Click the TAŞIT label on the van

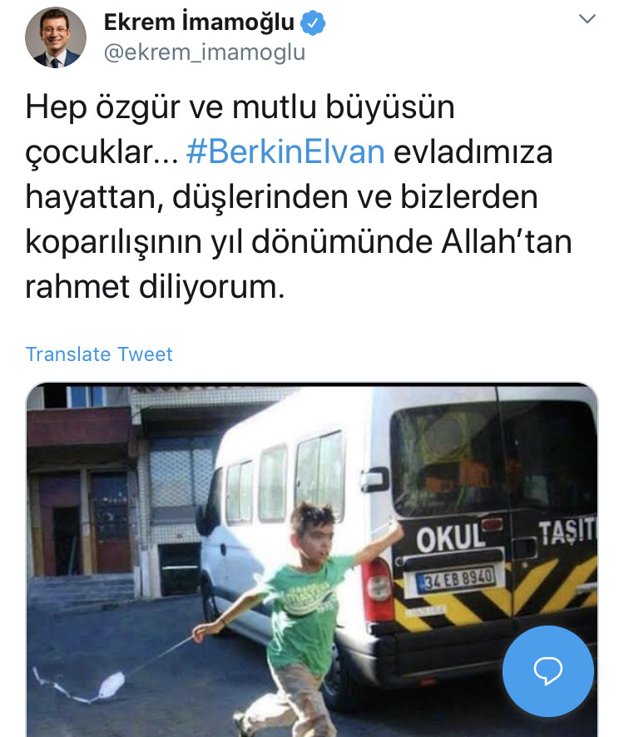(x=567, y=532)
